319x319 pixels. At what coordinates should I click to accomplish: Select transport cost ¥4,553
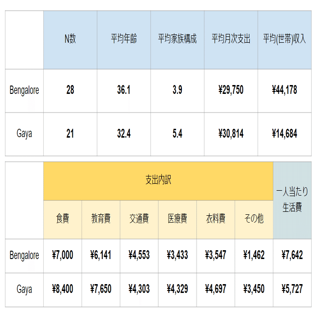coord(139,255)
